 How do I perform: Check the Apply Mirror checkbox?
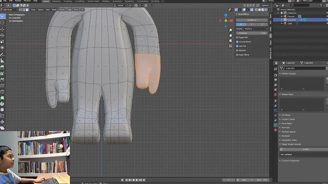[237, 55]
